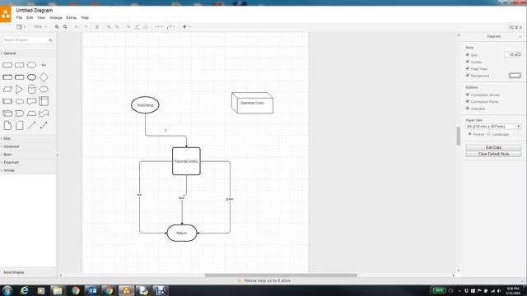Open the view layout dropdown in toolbar

(x=21, y=27)
